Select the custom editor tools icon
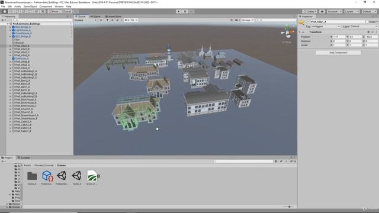 click(x=43, y=11)
